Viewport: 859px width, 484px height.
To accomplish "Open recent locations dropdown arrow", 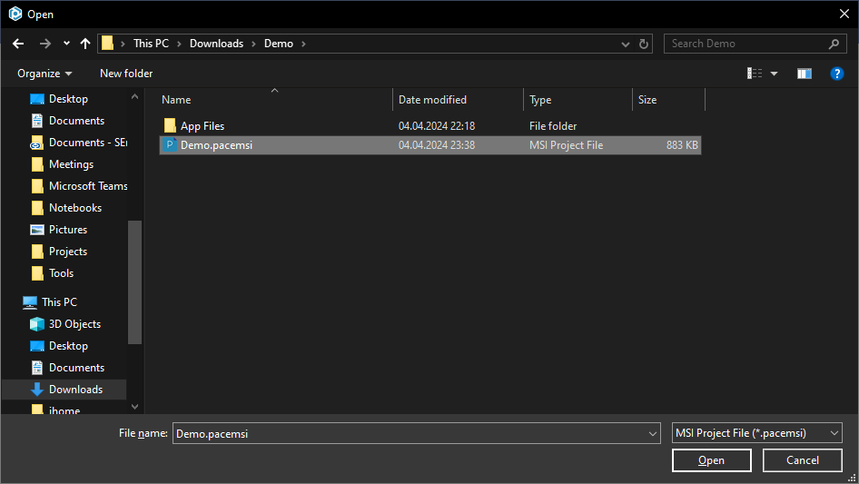I will pos(66,44).
